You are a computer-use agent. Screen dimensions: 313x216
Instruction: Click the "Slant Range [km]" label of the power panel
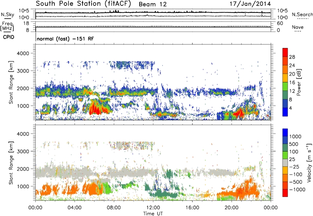[x=11, y=82]
